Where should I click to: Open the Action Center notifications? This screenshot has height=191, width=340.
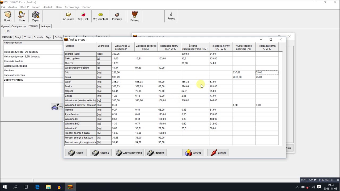(319, 187)
